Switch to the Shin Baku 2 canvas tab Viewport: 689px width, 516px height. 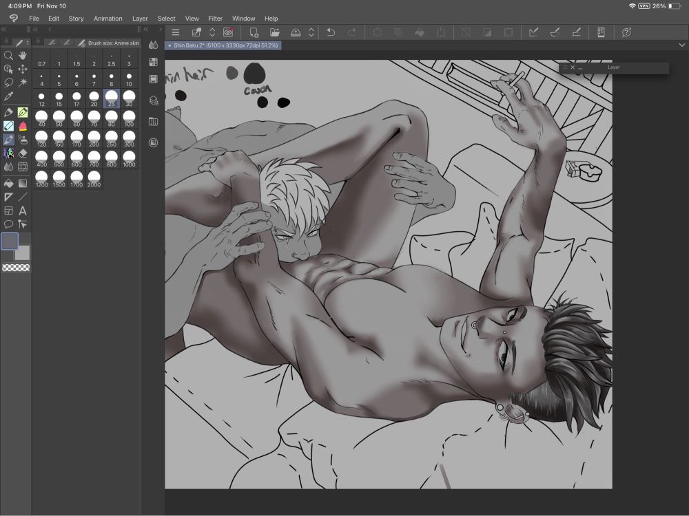(x=223, y=45)
